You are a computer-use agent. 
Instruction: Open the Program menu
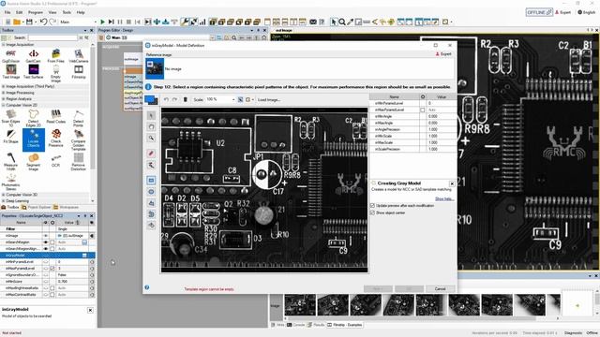tap(36, 12)
